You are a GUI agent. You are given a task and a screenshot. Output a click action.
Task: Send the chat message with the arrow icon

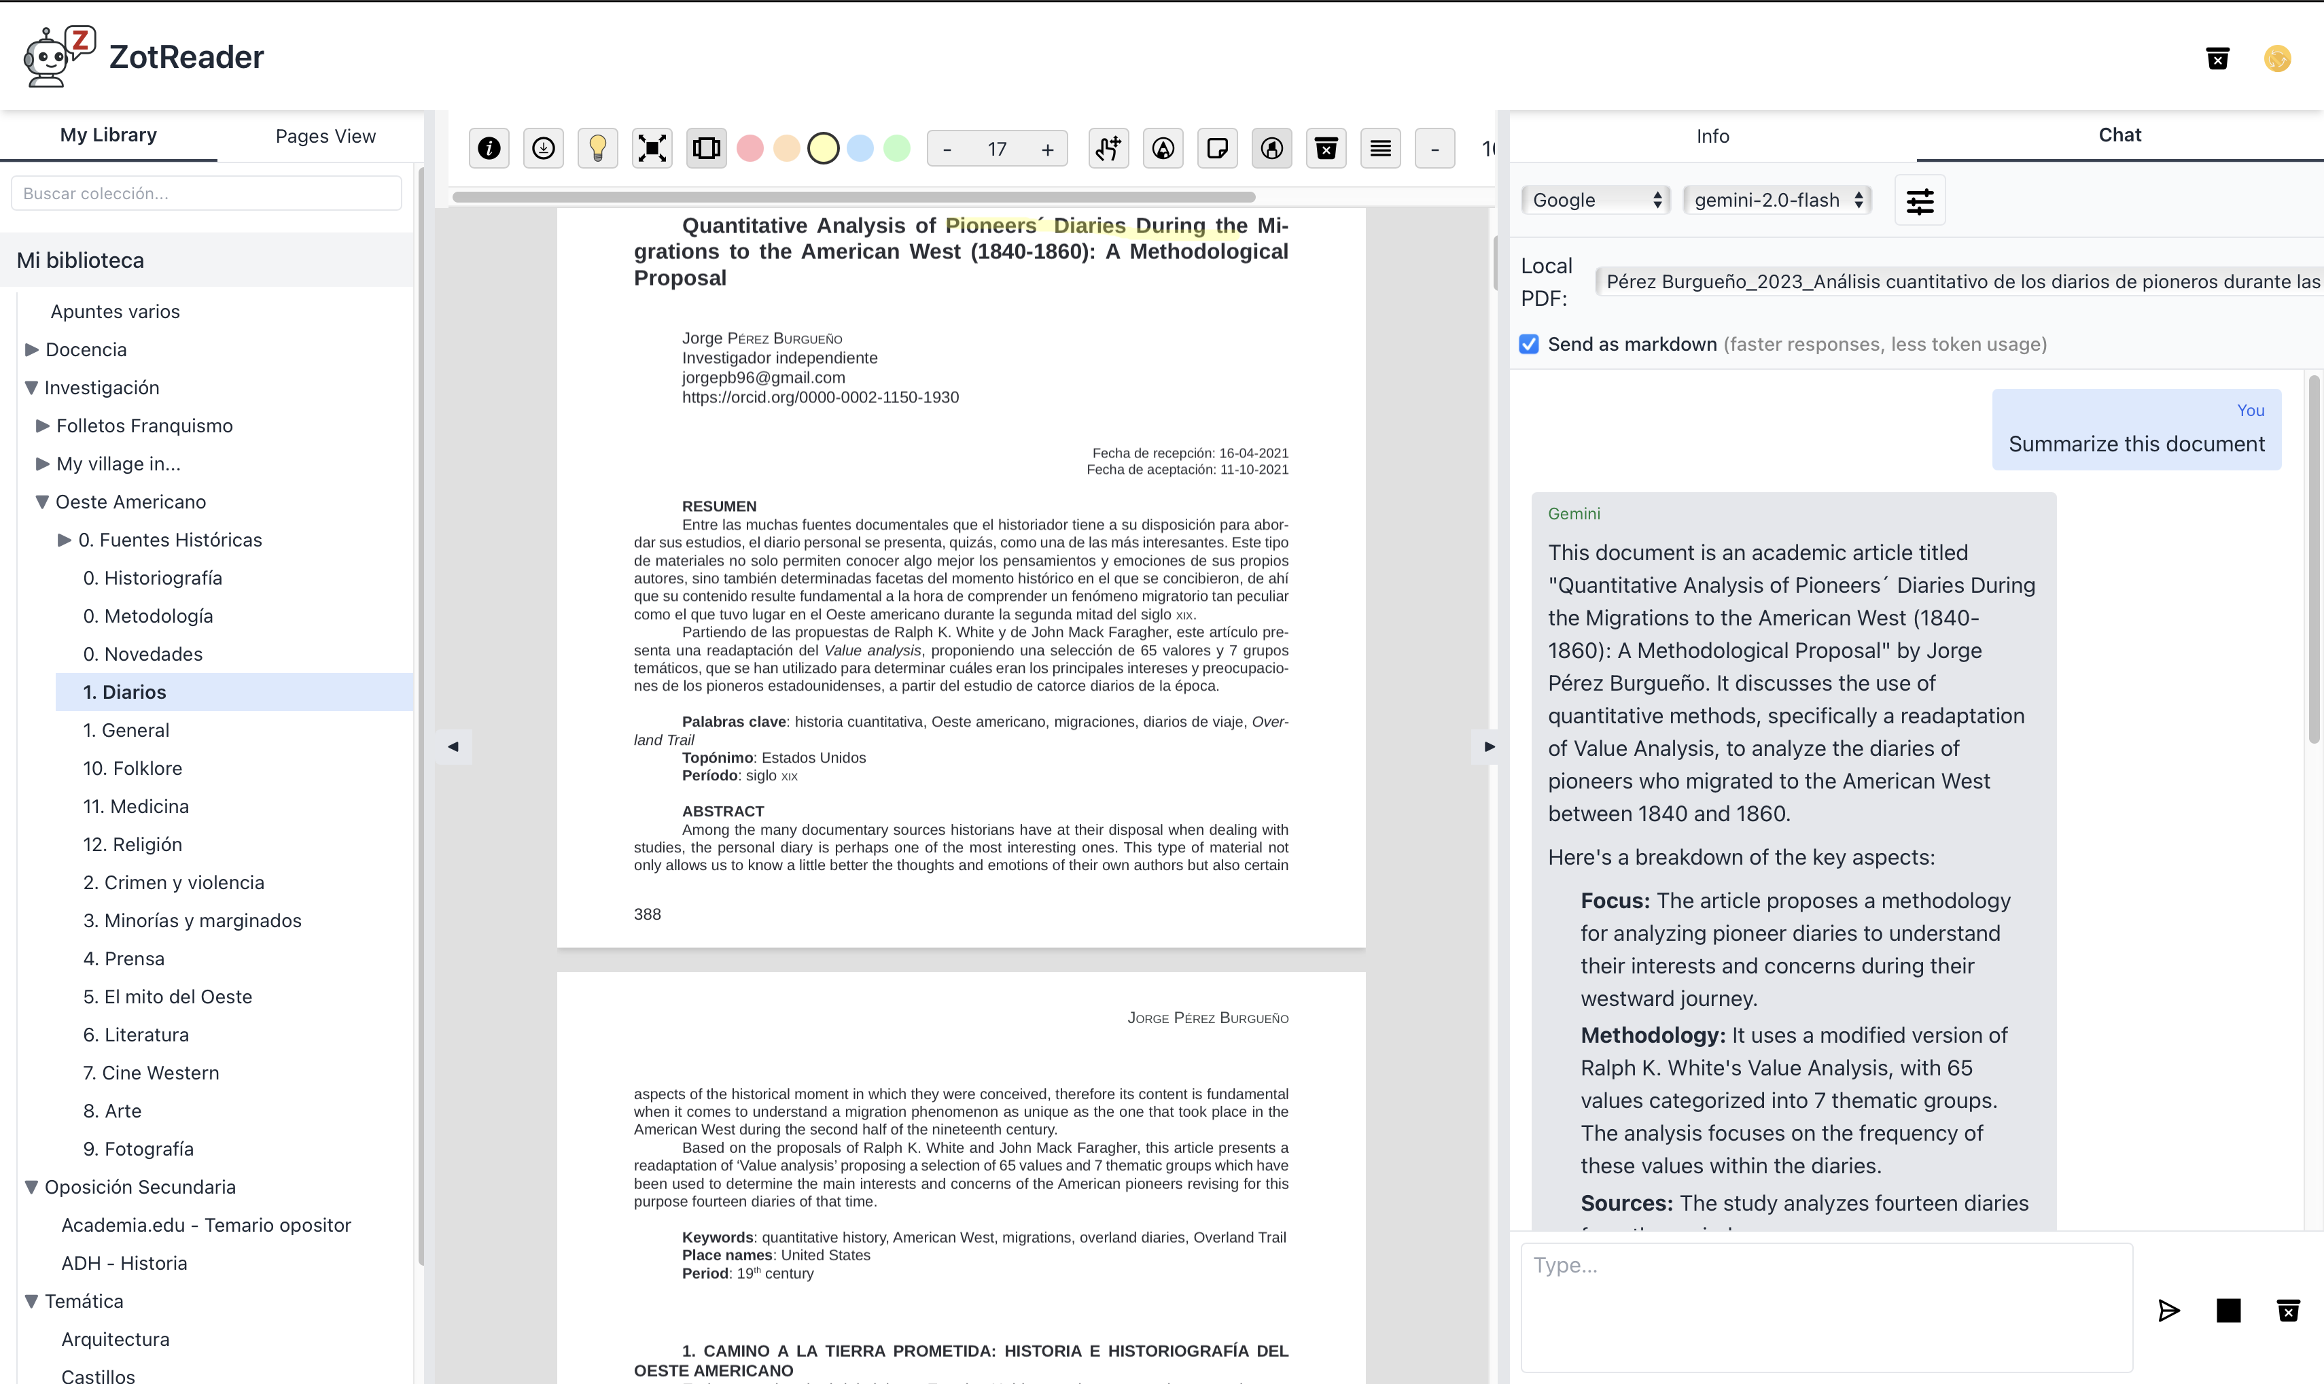tap(2168, 1311)
